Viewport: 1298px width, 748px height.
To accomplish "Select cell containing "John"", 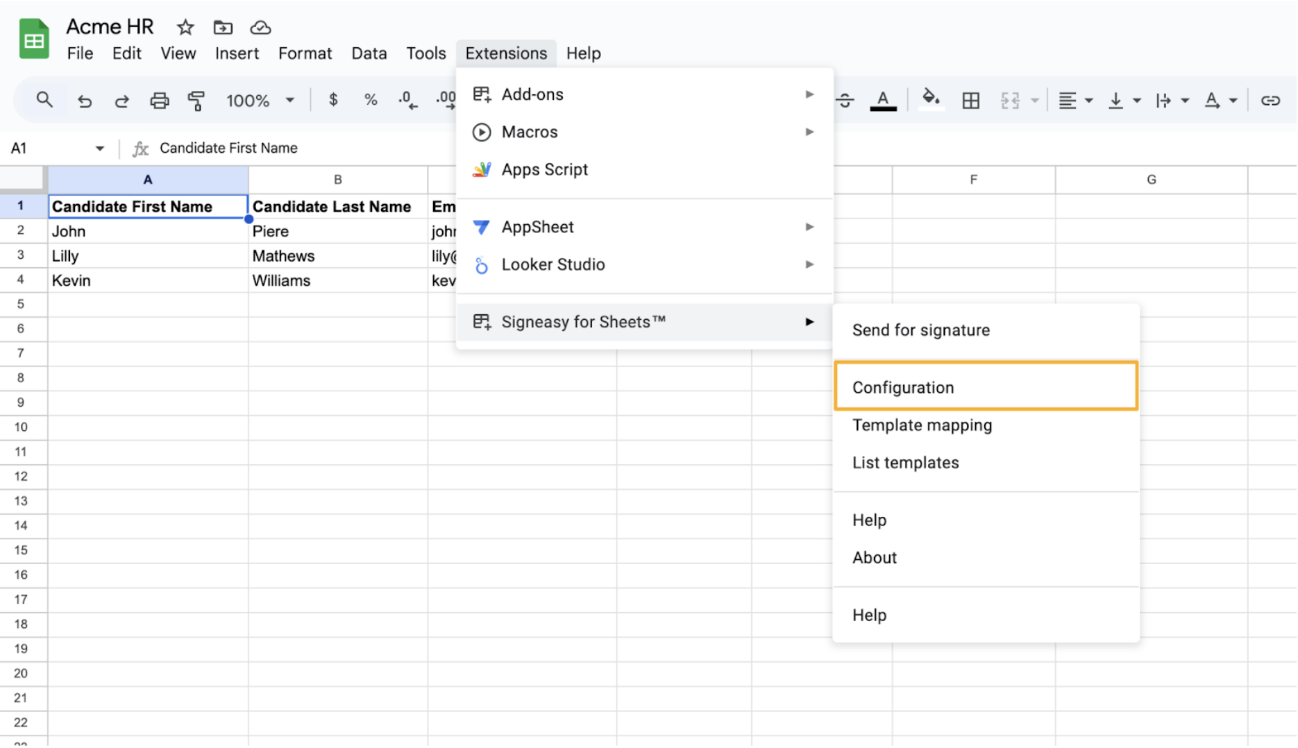I will click(148, 231).
